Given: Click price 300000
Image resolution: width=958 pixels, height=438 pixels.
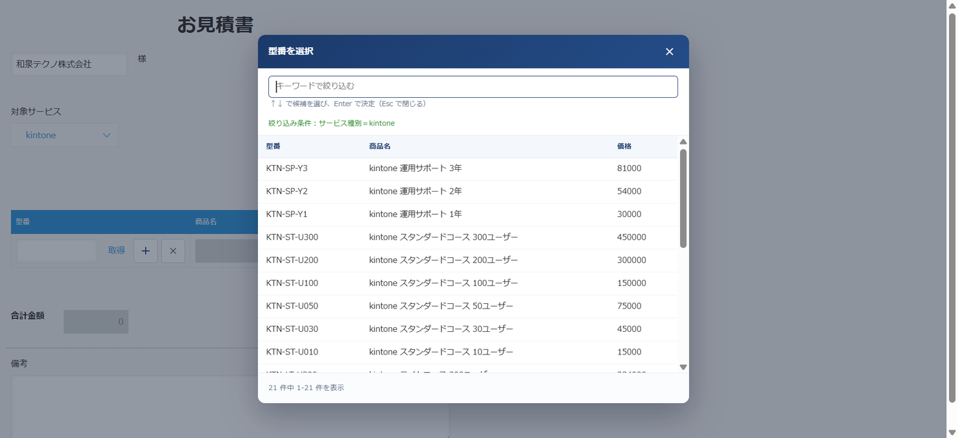Looking at the screenshot, I should 632,260.
